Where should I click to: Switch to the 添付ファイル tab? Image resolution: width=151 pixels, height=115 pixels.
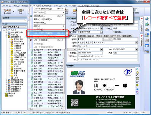(116, 36)
